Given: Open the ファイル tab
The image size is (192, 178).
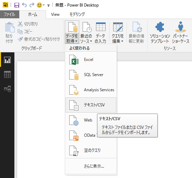Looking at the screenshot, I should 10,14.
